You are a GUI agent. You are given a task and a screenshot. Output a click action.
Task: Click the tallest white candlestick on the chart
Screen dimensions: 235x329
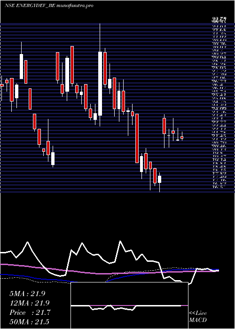coord(100,84)
